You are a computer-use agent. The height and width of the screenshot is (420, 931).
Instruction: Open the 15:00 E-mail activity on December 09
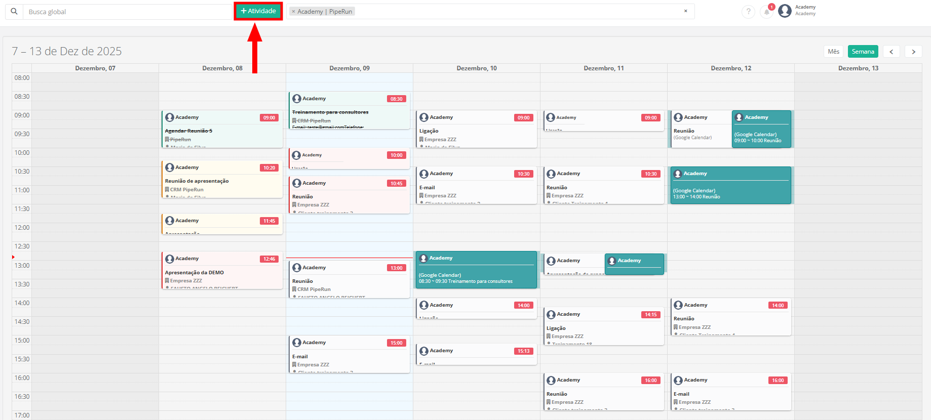click(x=349, y=356)
